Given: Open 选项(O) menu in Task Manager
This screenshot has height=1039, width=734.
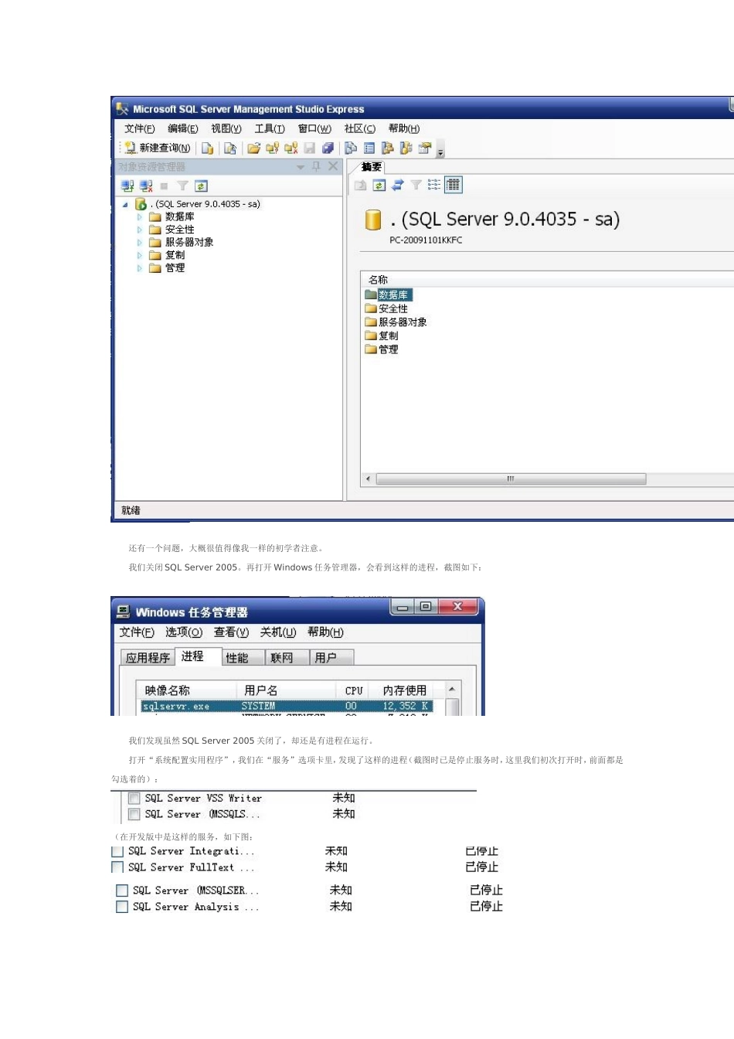Looking at the screenshot, I should click(x=184, y=632).
